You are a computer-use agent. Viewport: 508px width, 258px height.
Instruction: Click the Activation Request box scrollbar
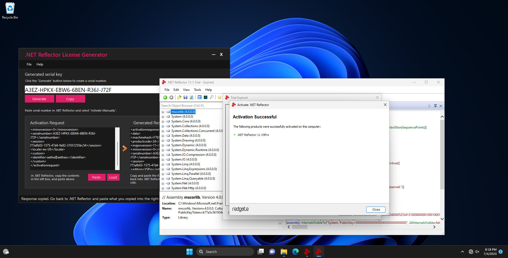117,149
